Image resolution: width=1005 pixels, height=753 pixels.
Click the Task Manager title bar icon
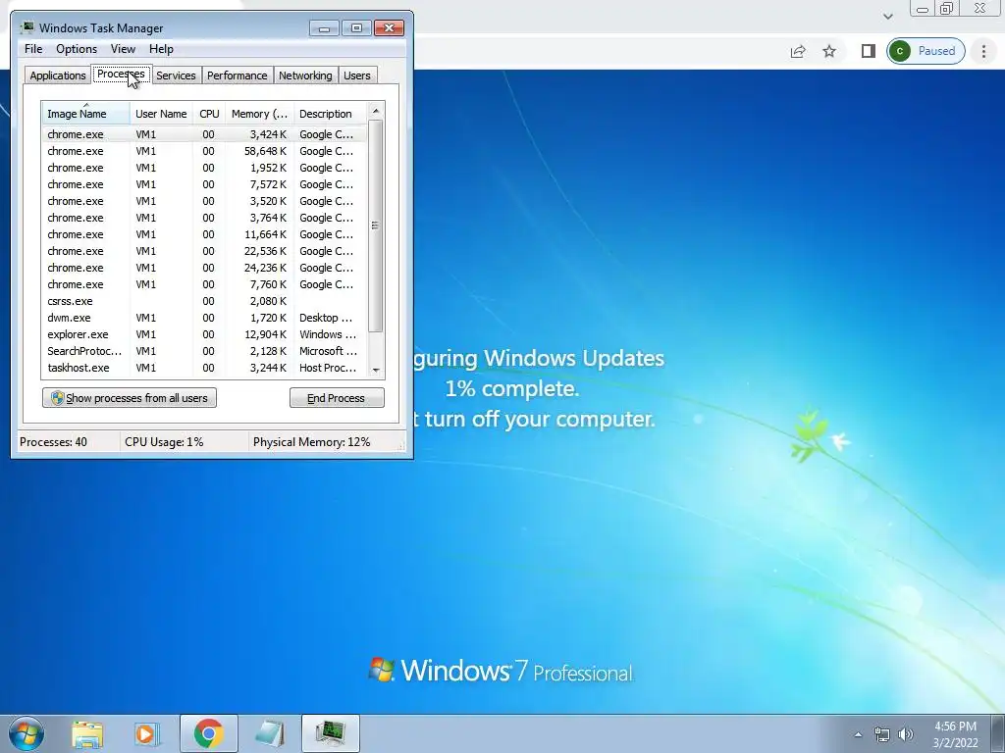(x=27, y=27)
